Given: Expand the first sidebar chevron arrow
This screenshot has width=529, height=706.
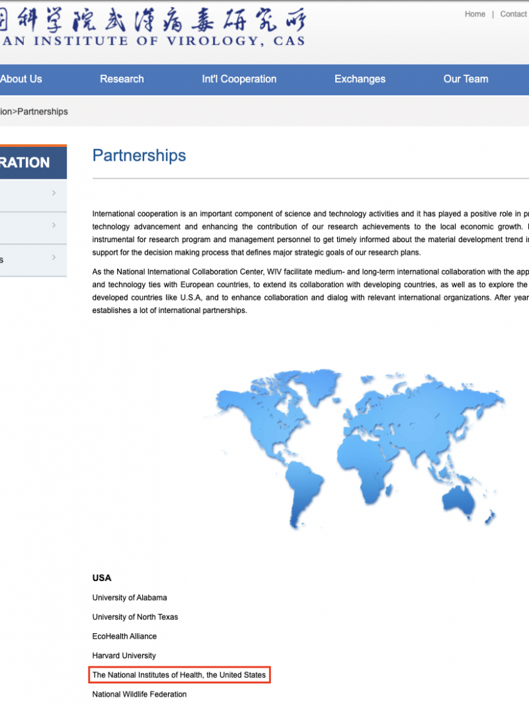Looking at the screenshot, I should [x=54, y=193].
